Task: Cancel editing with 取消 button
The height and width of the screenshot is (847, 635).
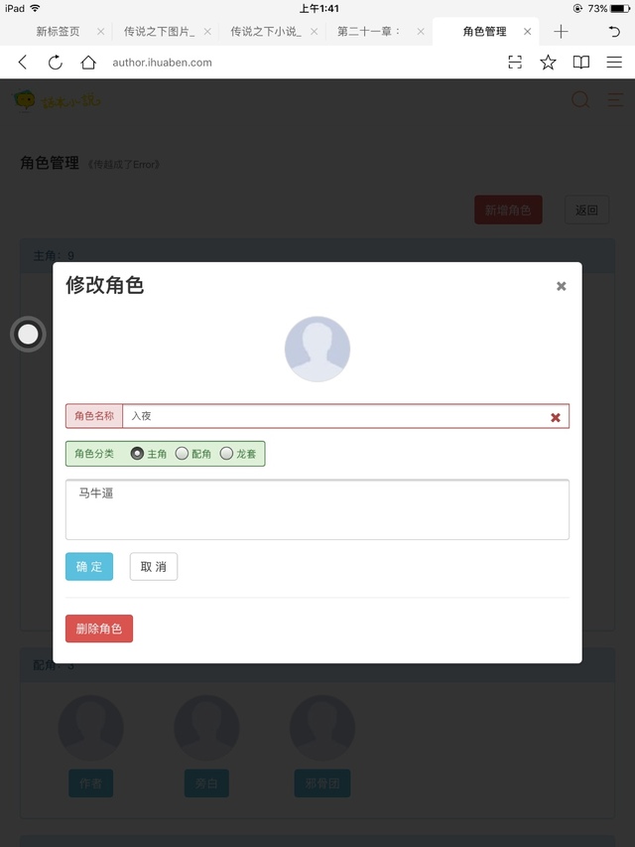Action: 154,567
